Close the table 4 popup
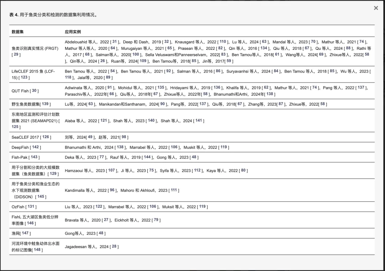 click(x=376, y=8)
